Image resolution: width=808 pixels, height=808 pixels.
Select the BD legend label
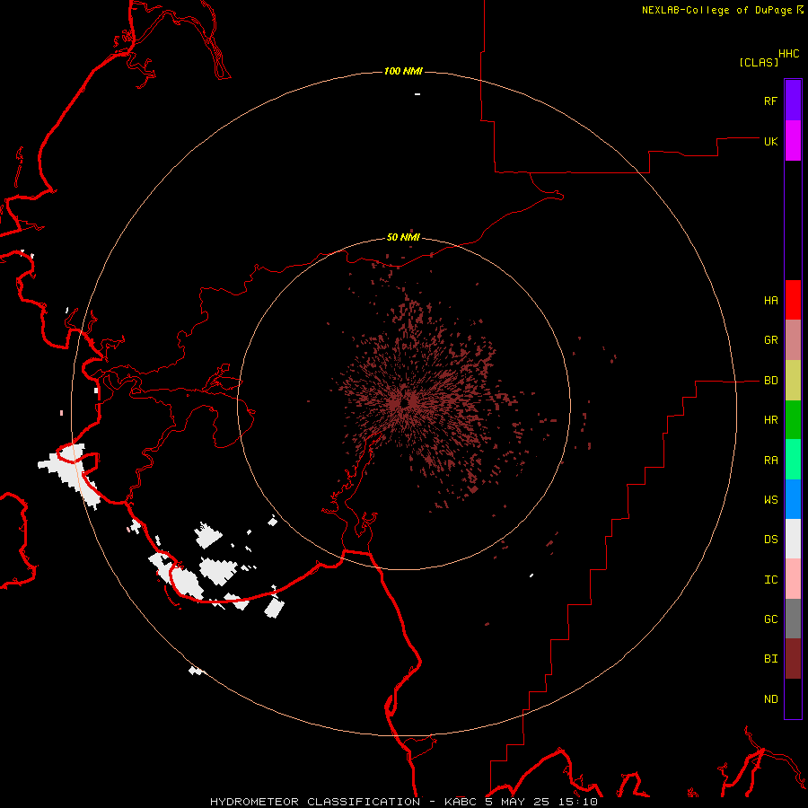click(x=770, y=381)
